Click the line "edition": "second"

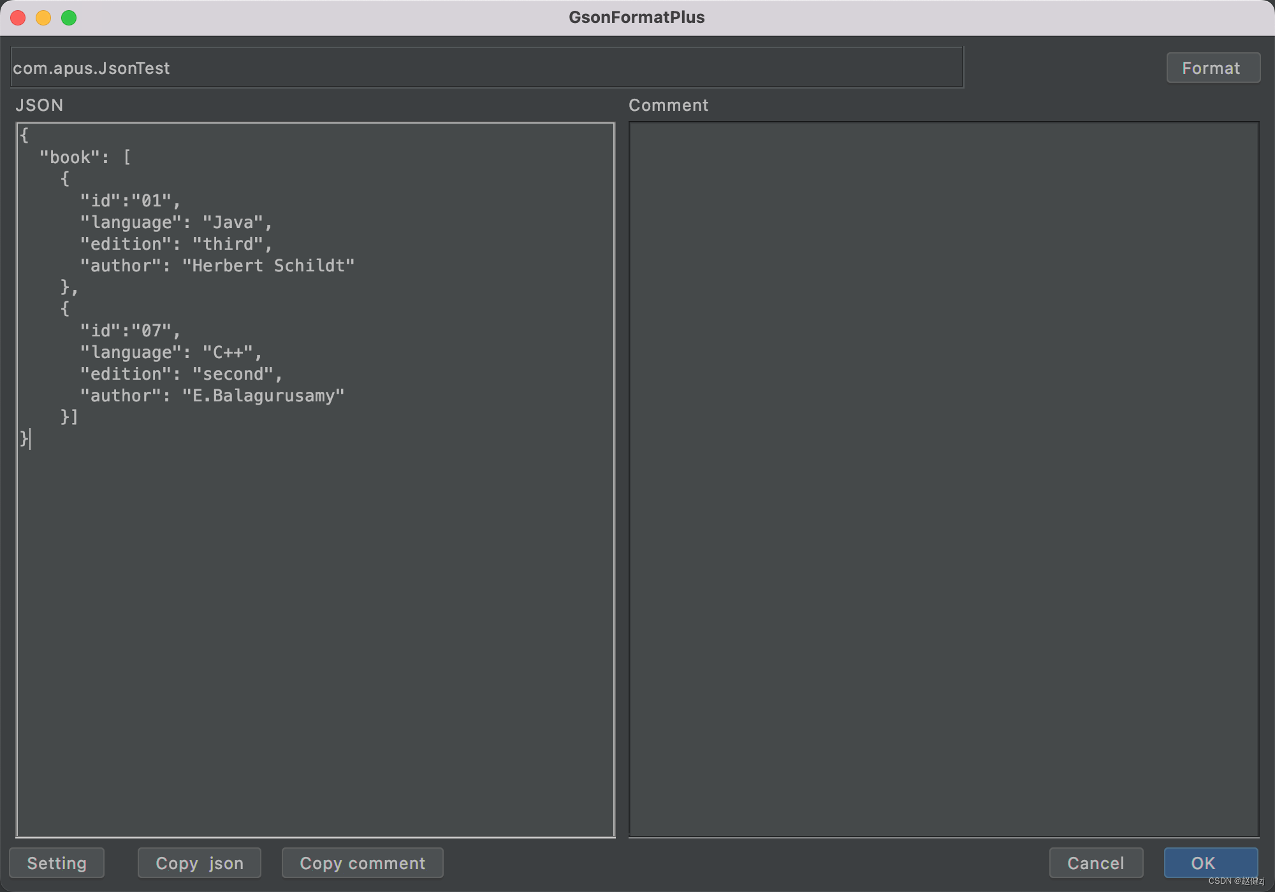pos(182,374)
